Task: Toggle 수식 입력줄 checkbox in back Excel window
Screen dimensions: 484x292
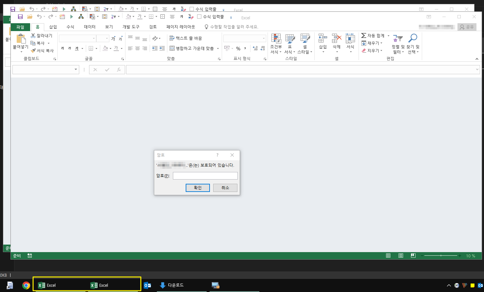Action: (x=192, y=9)
